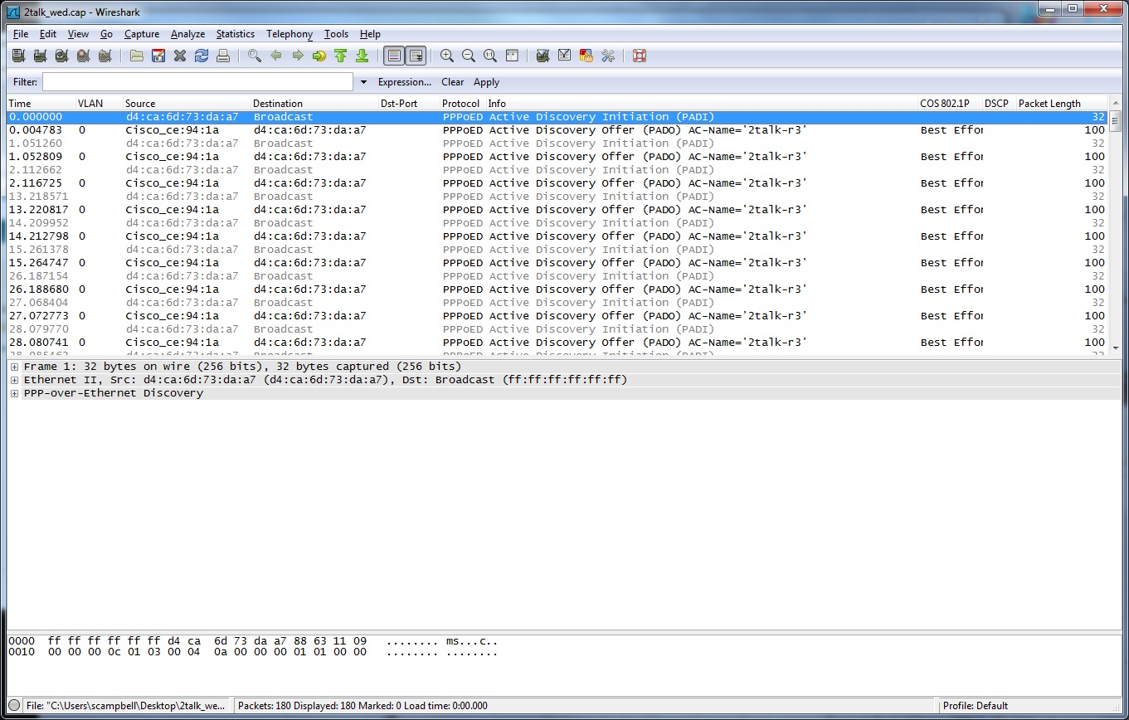Reload the current capture file

point(201,56)
